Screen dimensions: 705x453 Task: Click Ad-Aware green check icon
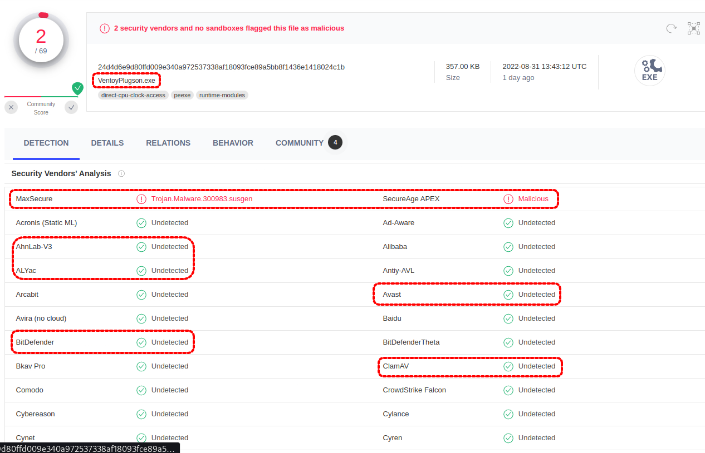tap(508, 223)
